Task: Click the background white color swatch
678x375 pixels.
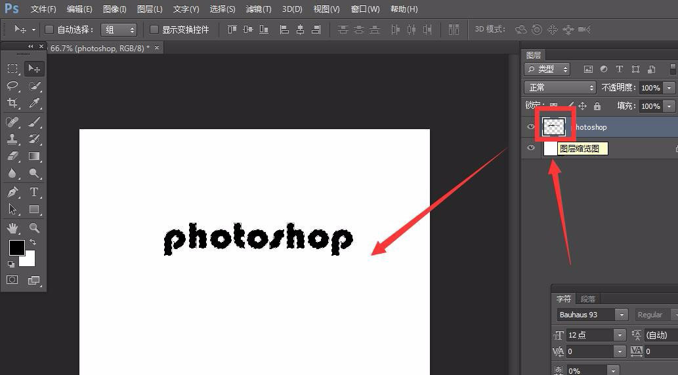Action: pos(30,261)
